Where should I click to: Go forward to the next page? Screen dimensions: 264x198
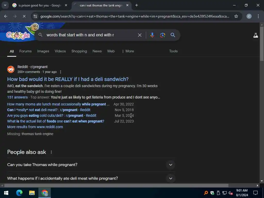[x=15, y=16]
